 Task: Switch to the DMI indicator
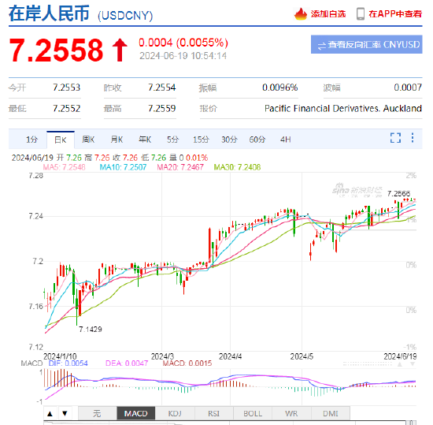pyautogui.click(x=331, y=414)
